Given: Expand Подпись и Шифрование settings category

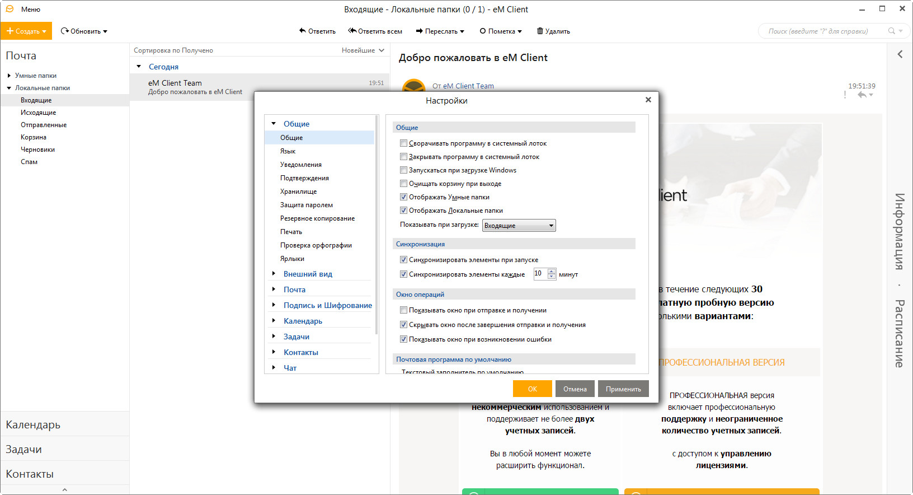Looking at the screenshot, I should [x=274, y=305].
